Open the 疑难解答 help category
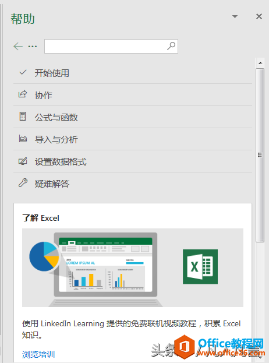 click(133, 184)
